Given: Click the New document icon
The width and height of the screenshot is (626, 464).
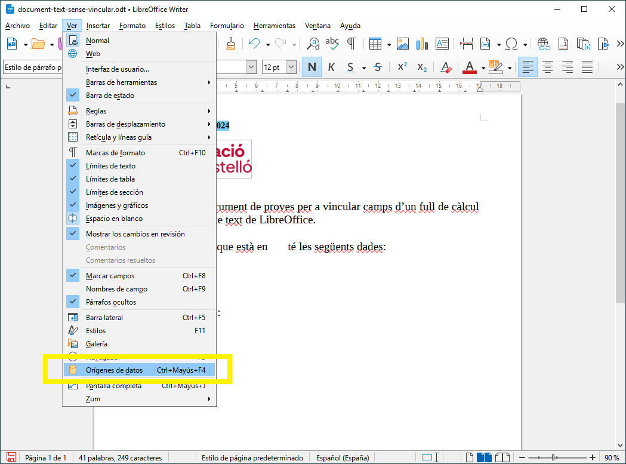Looking at the screenshot, I should (x=11, y=44).
